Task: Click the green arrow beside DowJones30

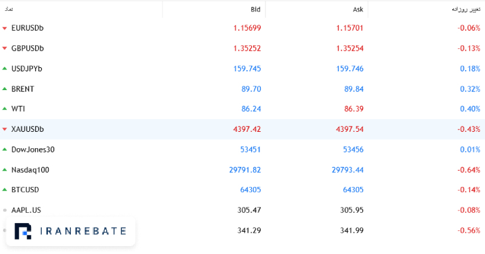Action: (x=5, y=149)
